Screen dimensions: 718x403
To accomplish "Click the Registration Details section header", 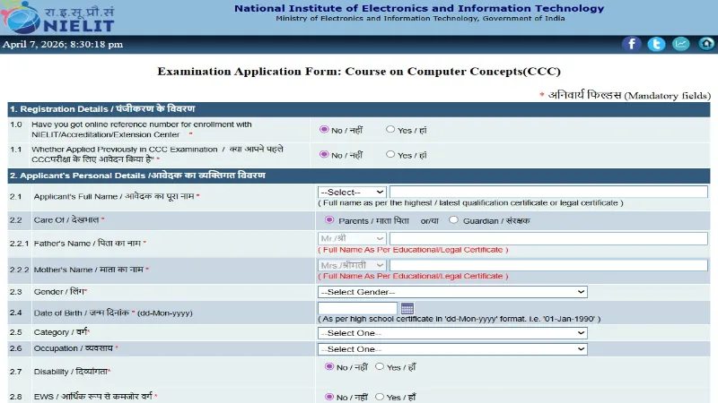I will [x=359, y=109].
